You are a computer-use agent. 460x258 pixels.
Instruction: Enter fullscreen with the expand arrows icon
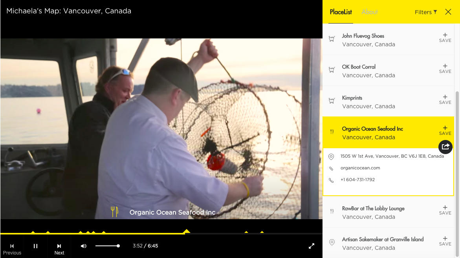[312, 246]
